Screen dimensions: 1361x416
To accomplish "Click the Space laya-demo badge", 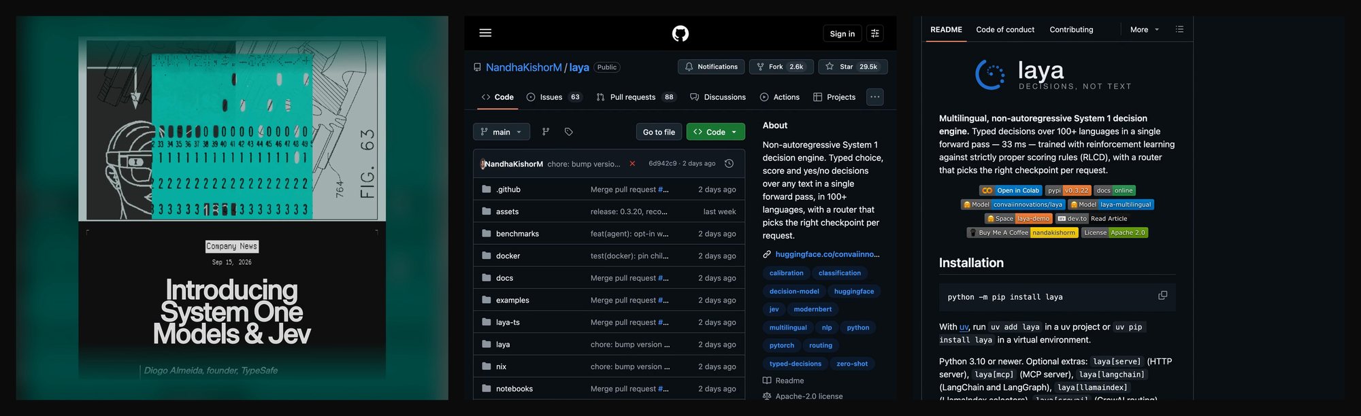I will coord(1019,219).
